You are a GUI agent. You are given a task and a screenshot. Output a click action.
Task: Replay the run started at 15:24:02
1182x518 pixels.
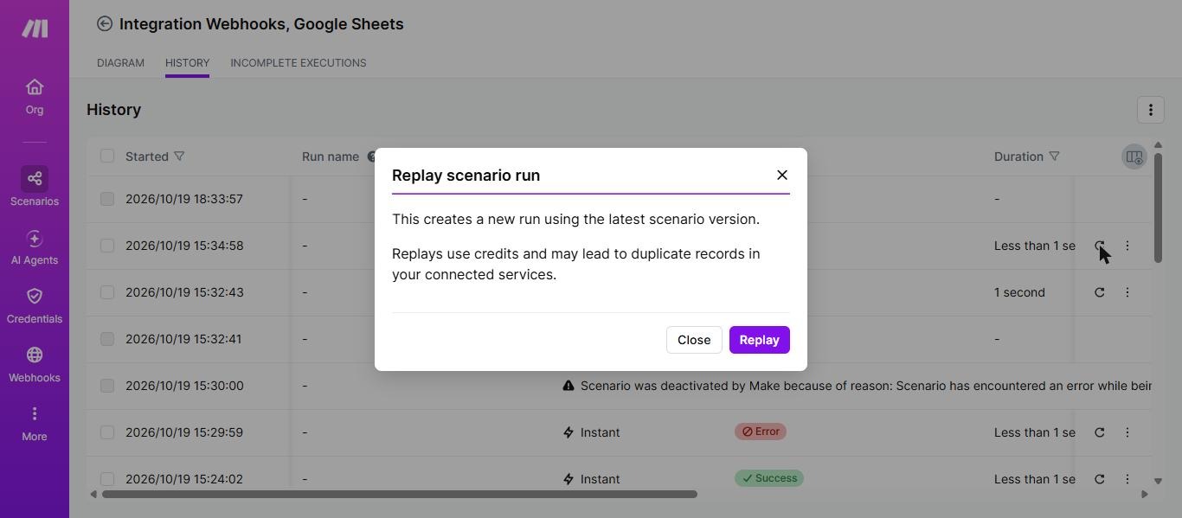click(1100, 479)
